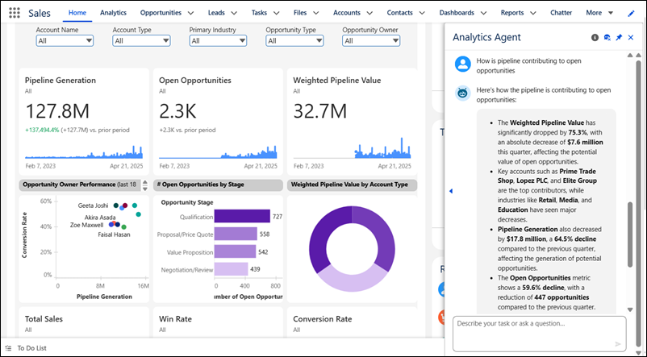Open the Opportunities tab
This screenshot has width=647, height=357.
point(161,13)
